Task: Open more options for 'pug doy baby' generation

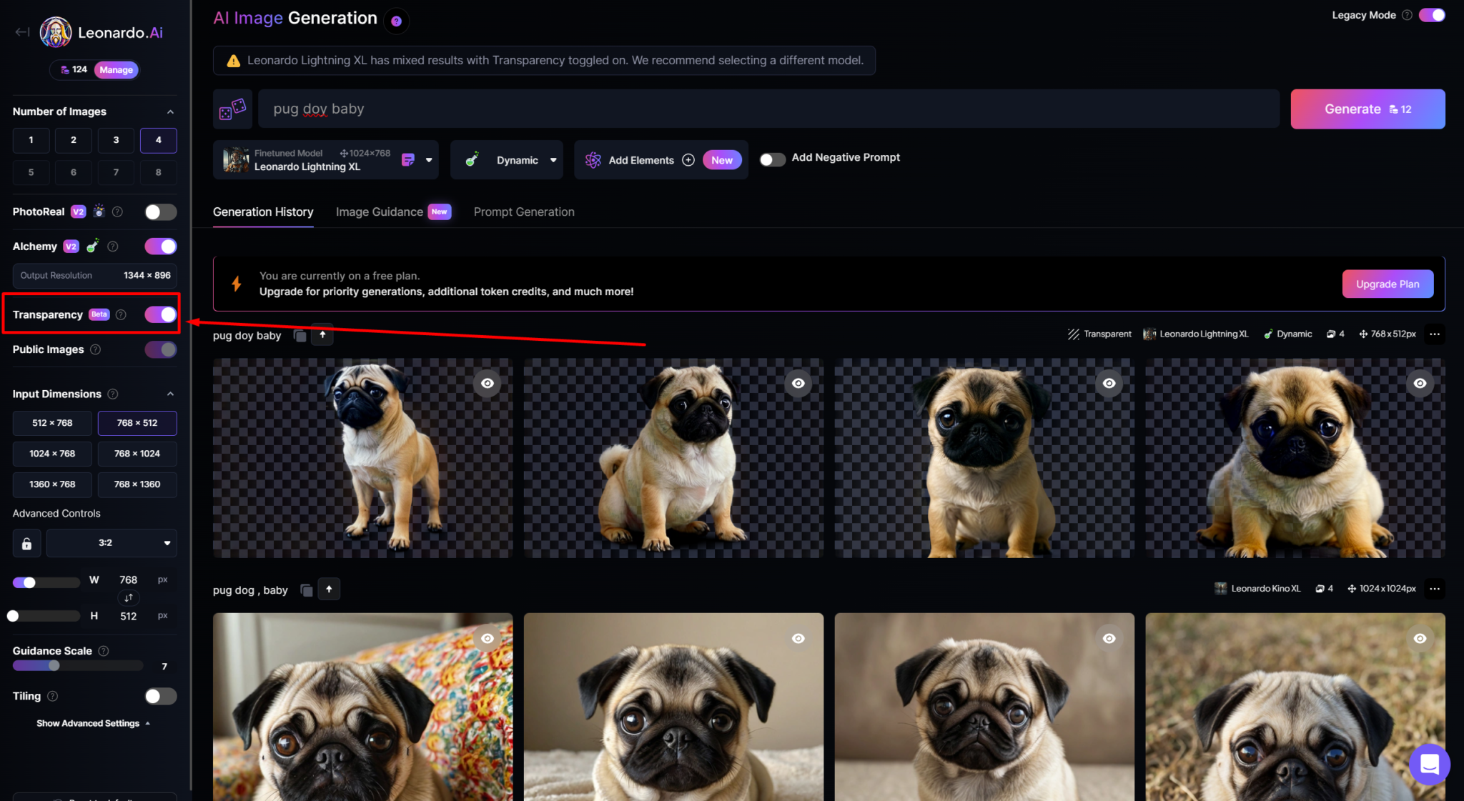Action: click(1434, 334)
